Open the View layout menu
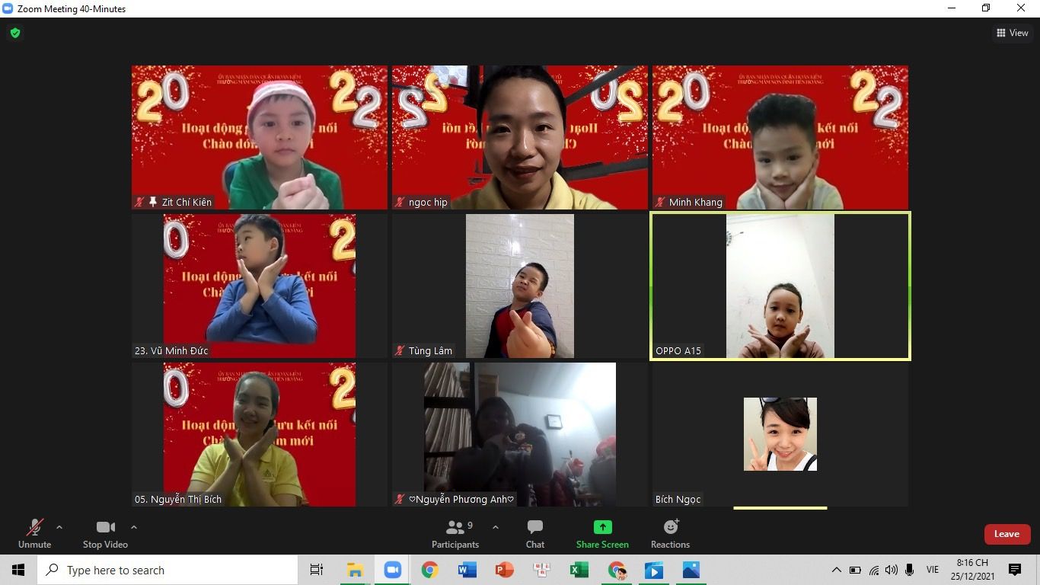This screenshot has height=585, width=1040. coord(1012,33)
